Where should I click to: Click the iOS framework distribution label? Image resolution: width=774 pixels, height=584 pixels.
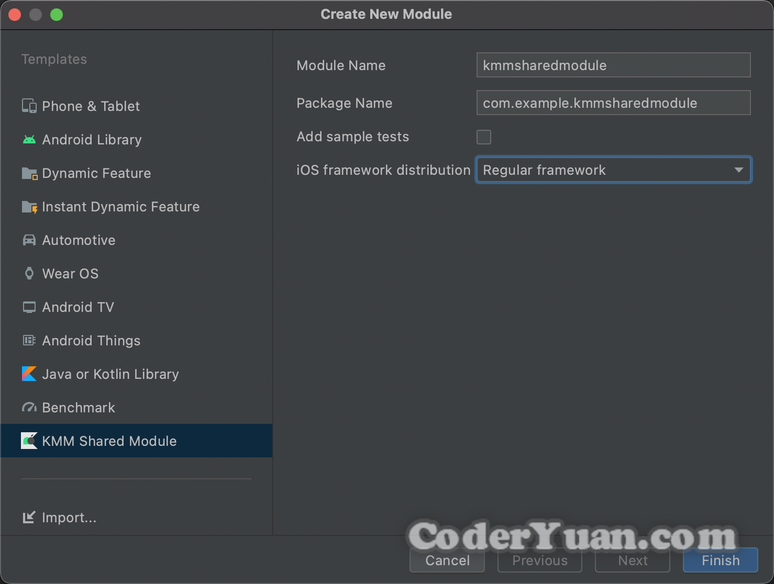point(383,170)
